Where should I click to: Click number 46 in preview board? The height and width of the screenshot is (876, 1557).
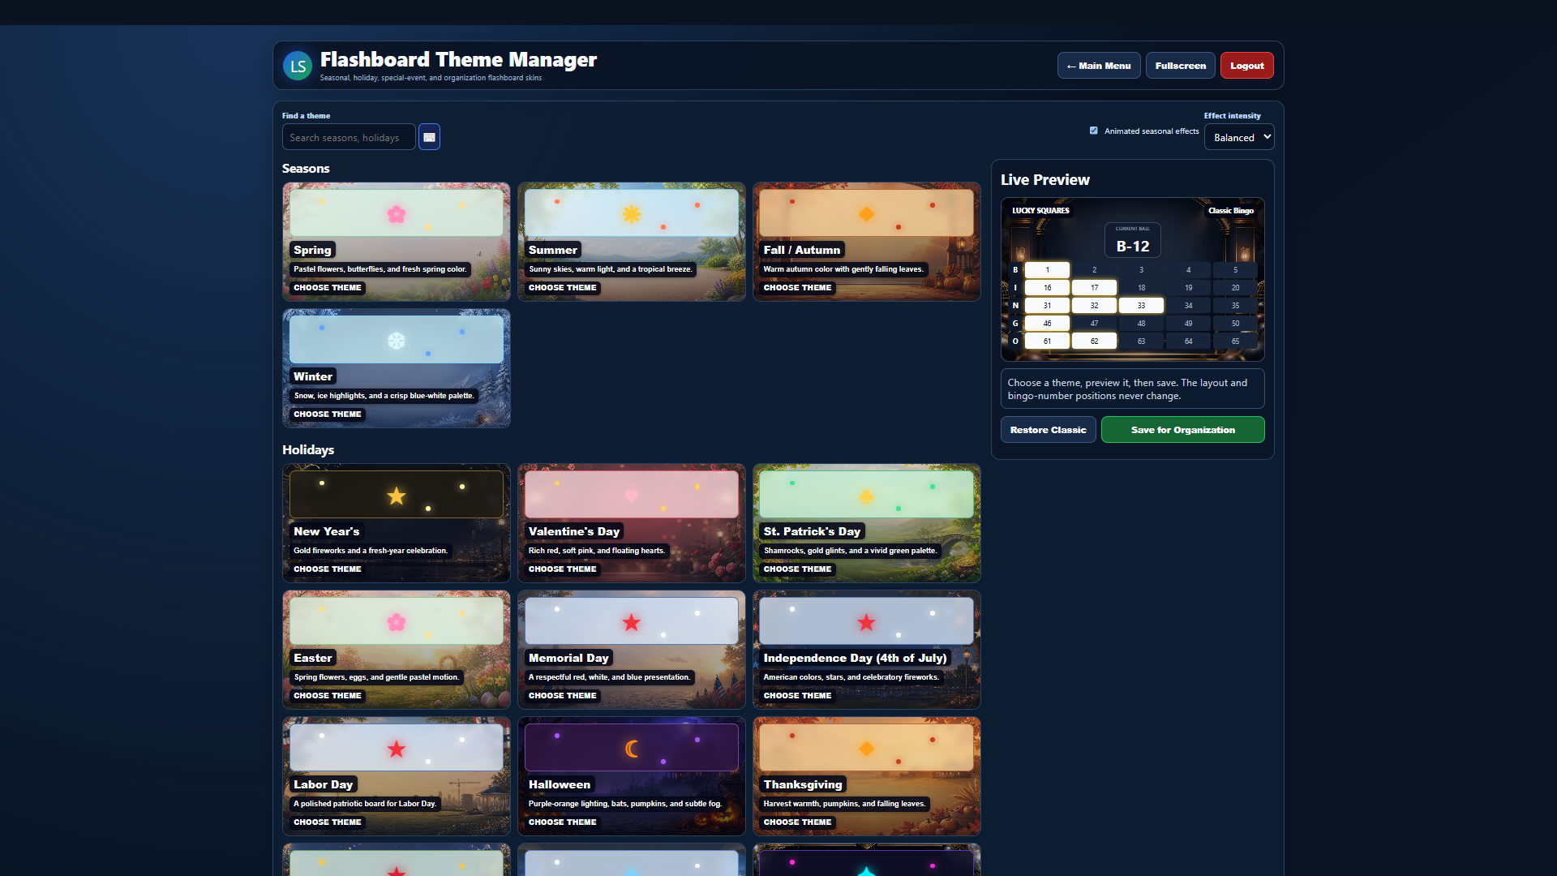pyautogui.click(x=1047, y=324)
